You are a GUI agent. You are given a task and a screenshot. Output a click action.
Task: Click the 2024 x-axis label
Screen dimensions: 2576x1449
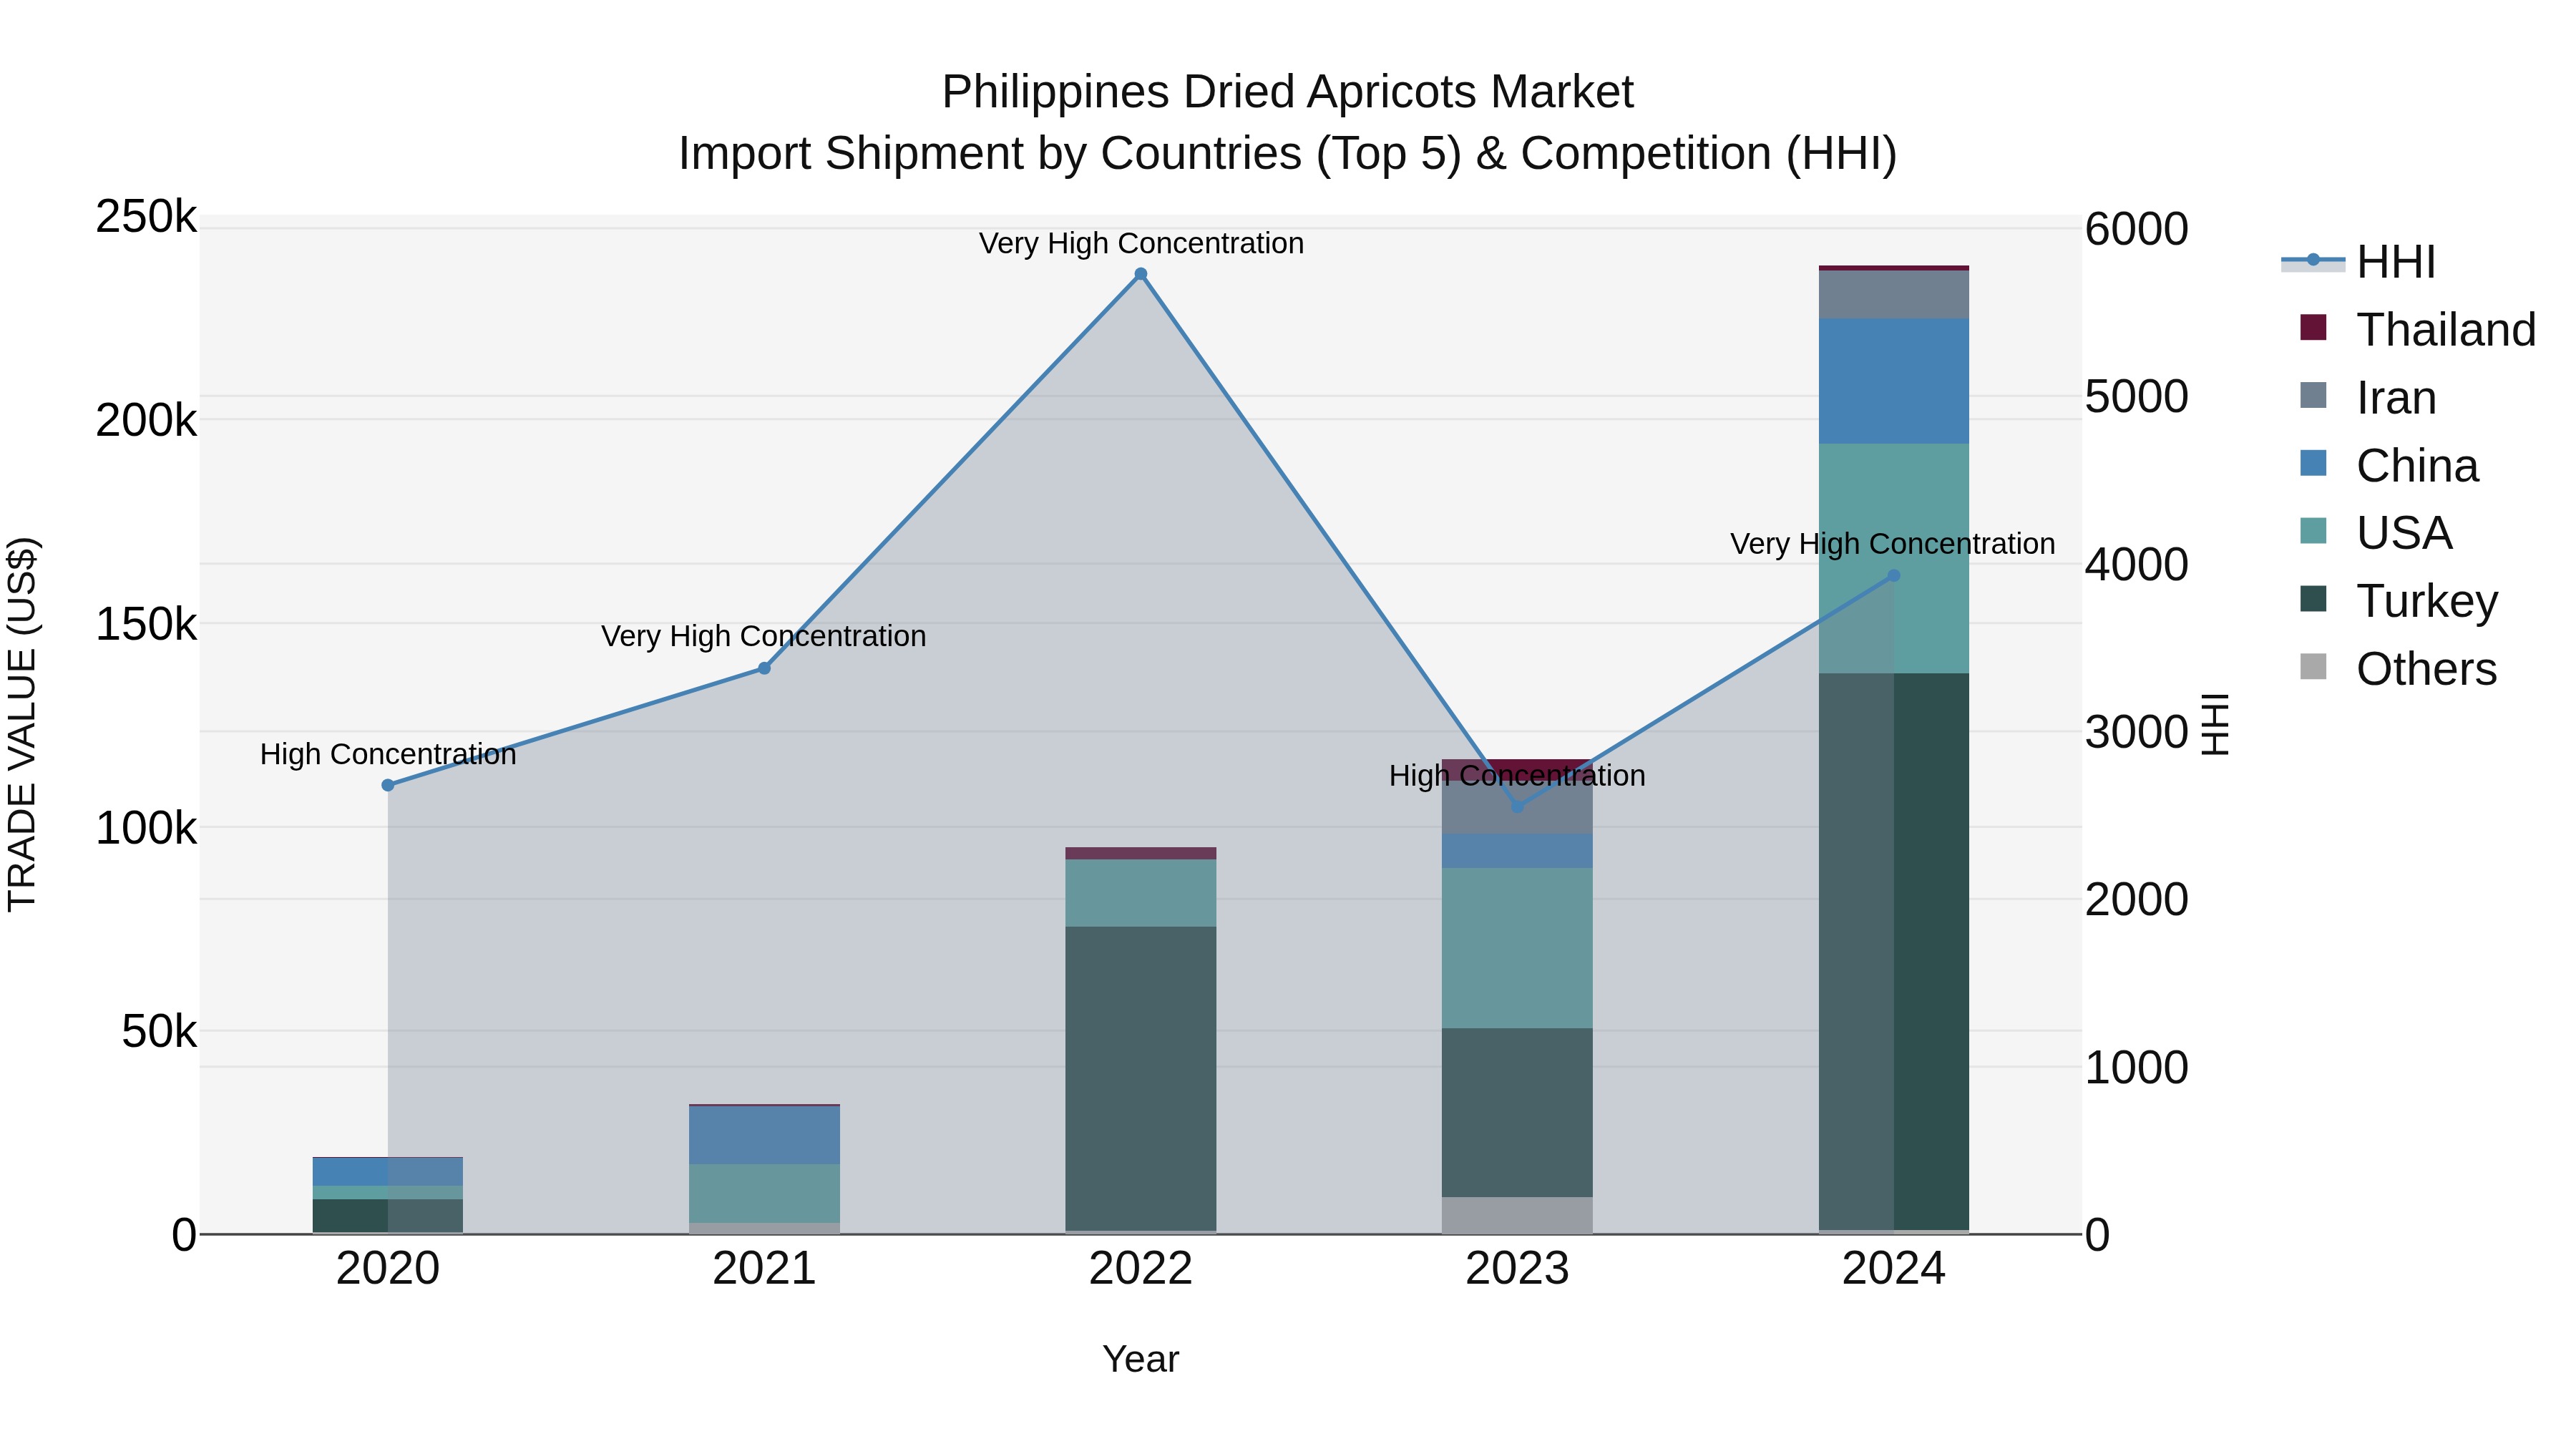coord(1893,1269)
